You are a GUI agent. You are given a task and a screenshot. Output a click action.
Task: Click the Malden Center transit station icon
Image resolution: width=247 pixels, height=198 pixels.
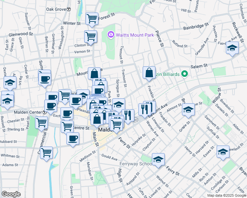click(44, 112)
